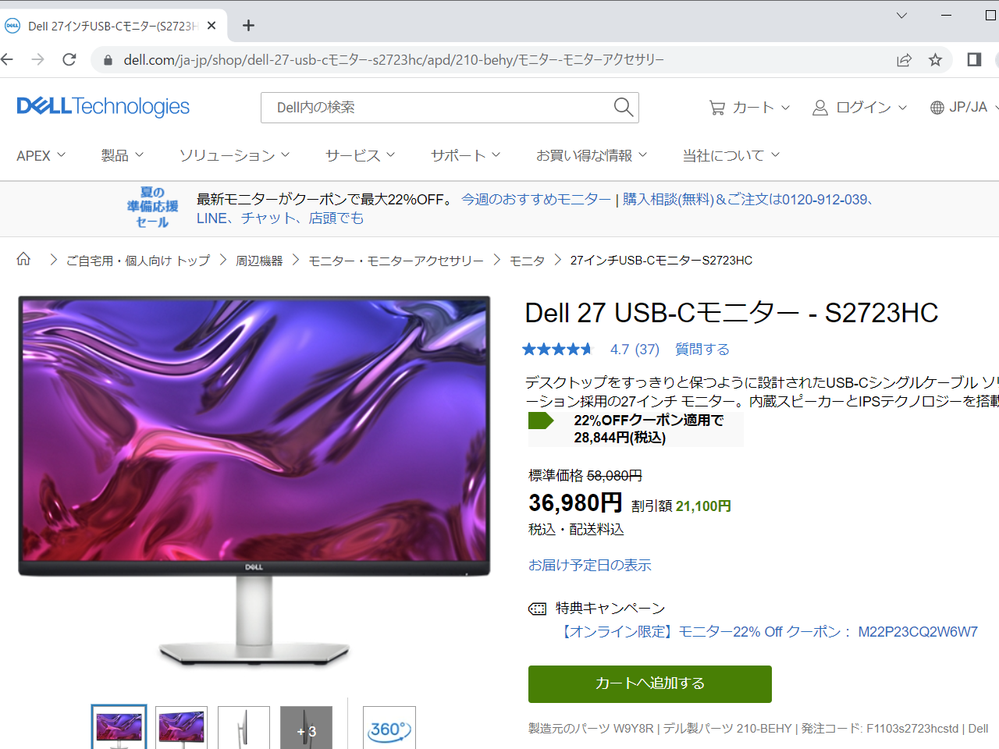Bookmark this page with star icon
The height and width of the screenshot is (749, 999).
click(x=935, y=60)
